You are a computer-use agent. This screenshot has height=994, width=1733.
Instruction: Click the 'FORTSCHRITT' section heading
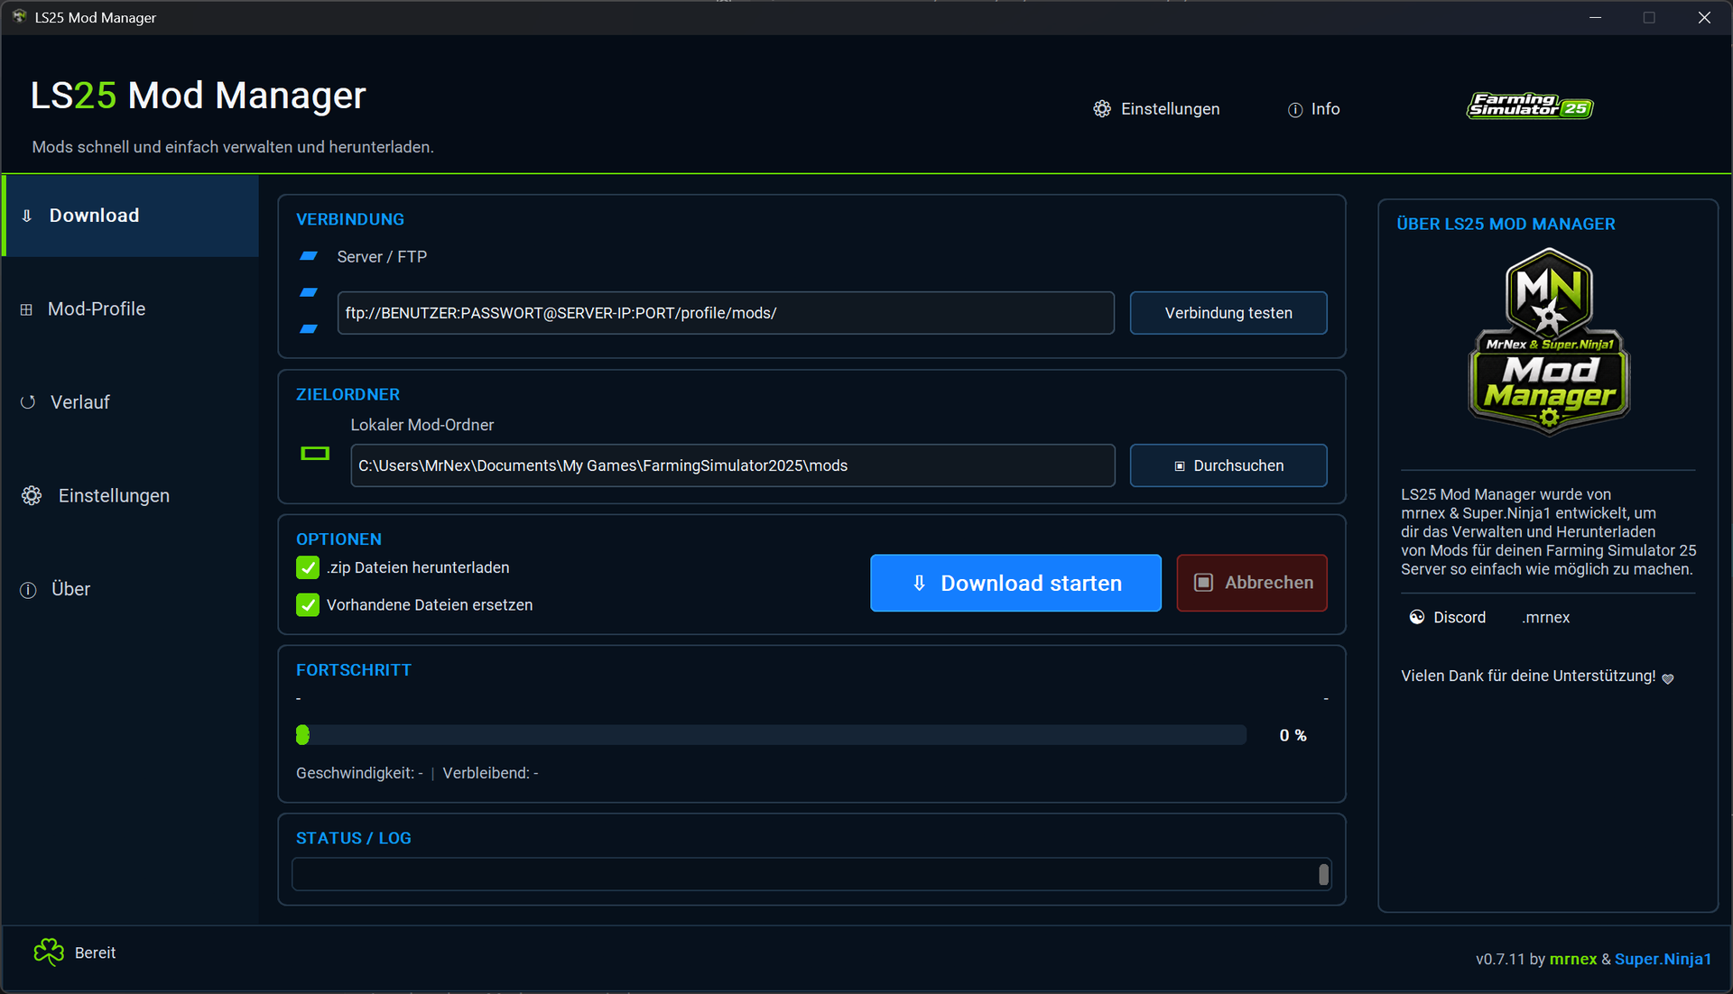click(354, 670)
